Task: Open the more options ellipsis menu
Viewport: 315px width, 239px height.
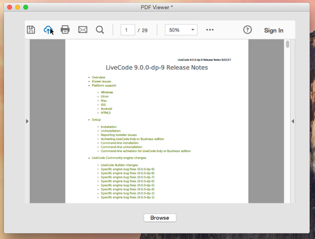Action: [210, 30]
